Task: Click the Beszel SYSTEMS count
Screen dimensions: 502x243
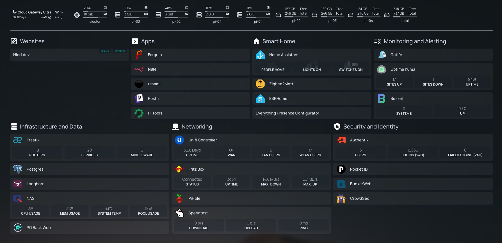Action: point(404,111)
